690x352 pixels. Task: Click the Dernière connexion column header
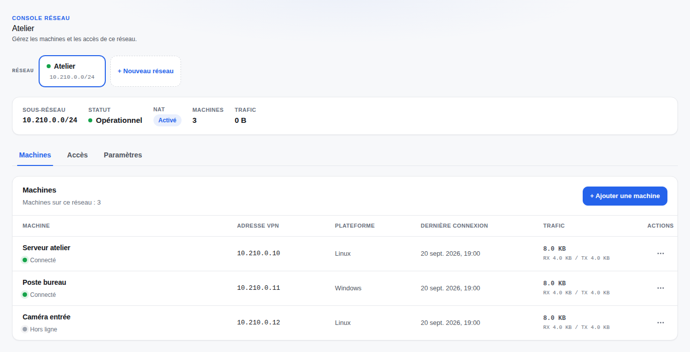pos(454,226)
